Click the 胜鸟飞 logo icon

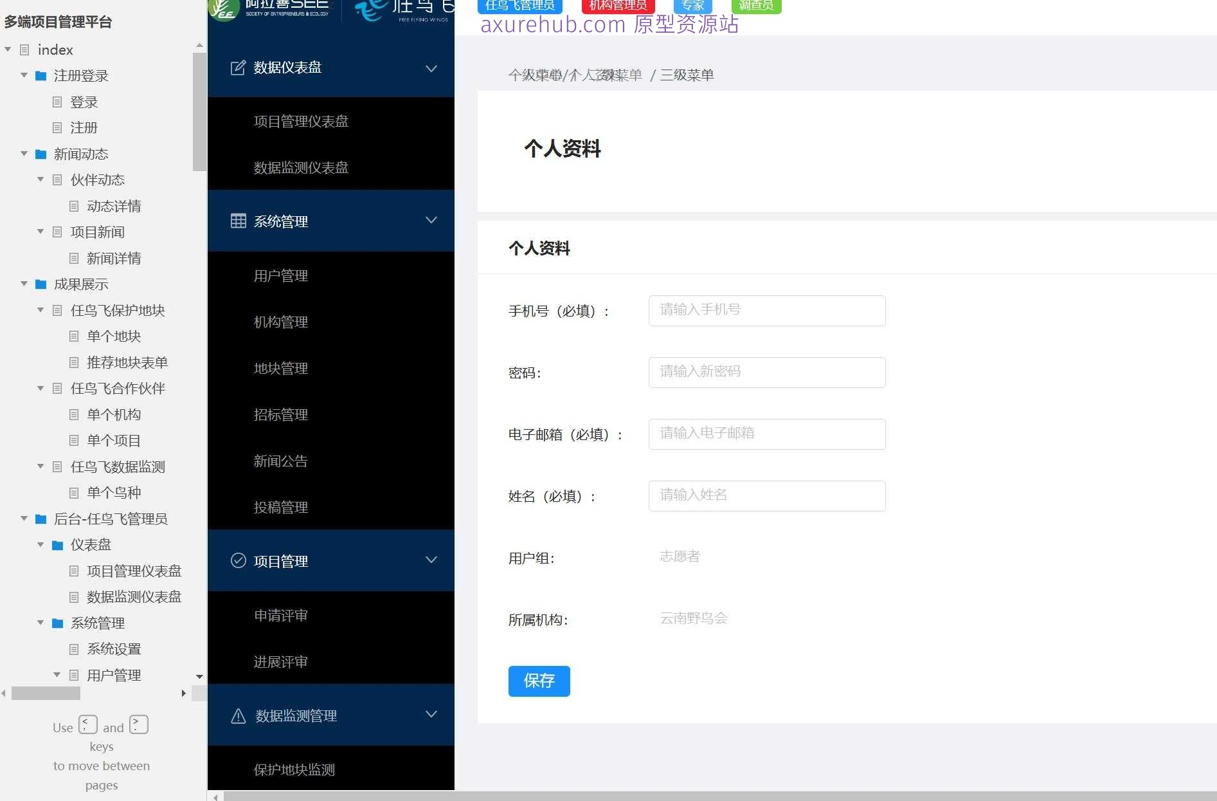click(368, 10)
